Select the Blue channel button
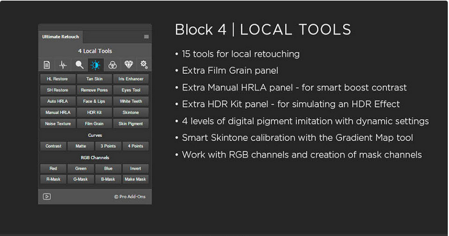Viewport: 449px width, 236px height. (x=108, y=168)
